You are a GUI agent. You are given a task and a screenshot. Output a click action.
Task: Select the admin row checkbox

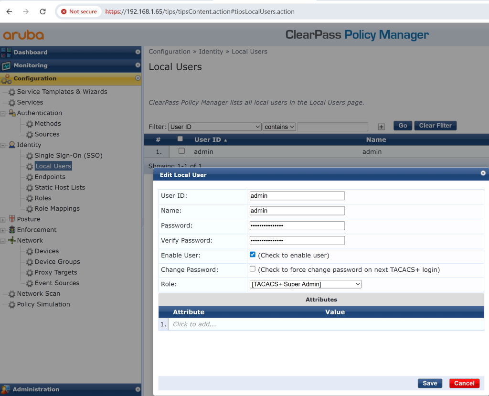(181, 151)
